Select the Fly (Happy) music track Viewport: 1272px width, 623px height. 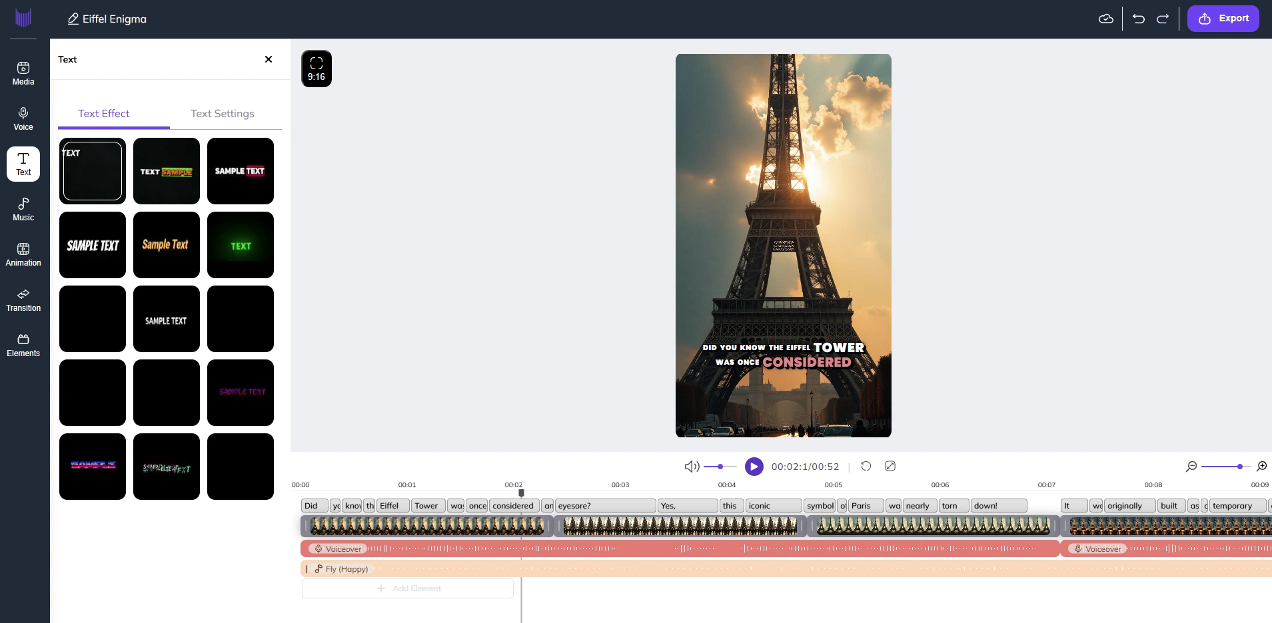click(x=786, y=569)
